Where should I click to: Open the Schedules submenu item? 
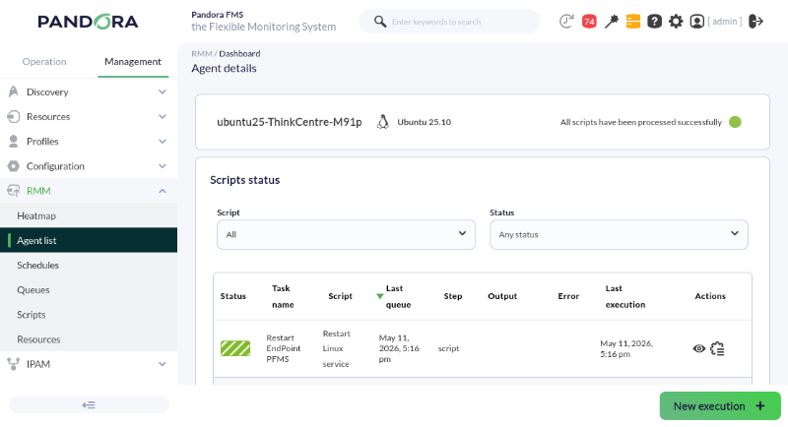tap(89, 265)
